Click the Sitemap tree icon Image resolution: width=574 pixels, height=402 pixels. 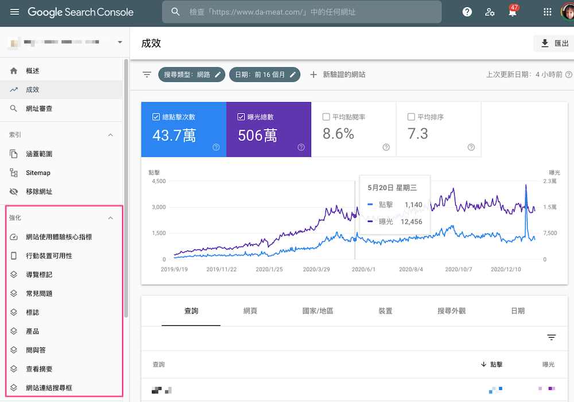point(14,173)
